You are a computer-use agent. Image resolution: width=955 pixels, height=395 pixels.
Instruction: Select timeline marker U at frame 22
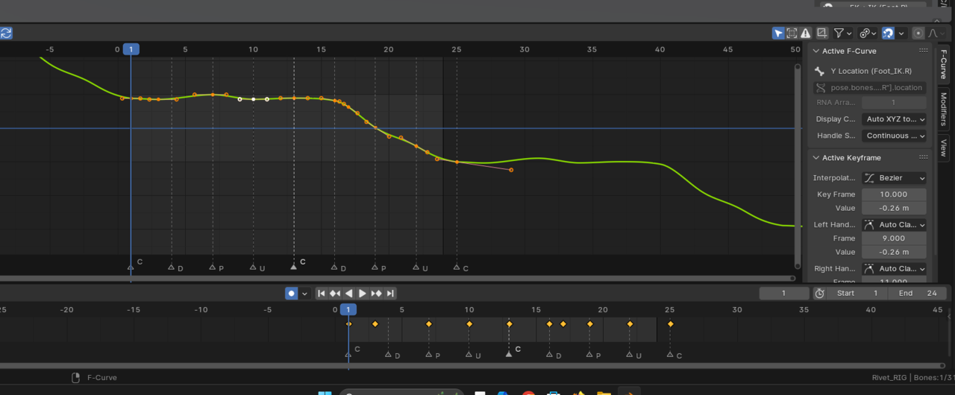(x=630, y=355)
